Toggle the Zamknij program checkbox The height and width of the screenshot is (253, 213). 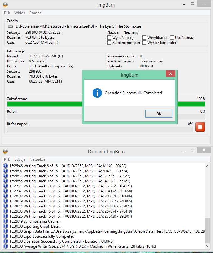109,43
